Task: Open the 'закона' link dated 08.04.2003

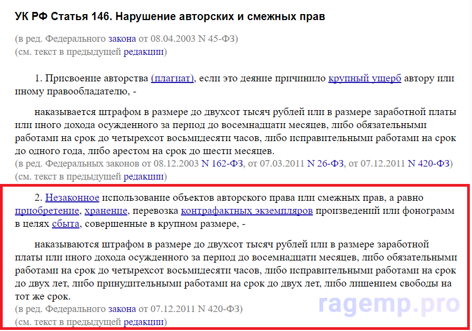Action: click(122, 39)
